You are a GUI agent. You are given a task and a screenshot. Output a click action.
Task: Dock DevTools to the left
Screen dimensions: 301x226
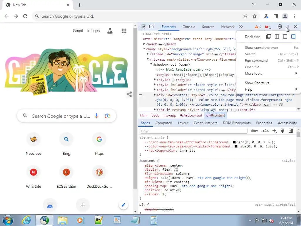coord(277,36)
